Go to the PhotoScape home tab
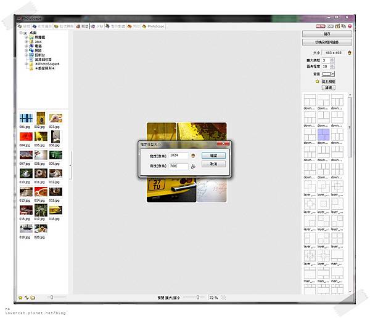This screenshot has height=318, width=370. point(153,26)
